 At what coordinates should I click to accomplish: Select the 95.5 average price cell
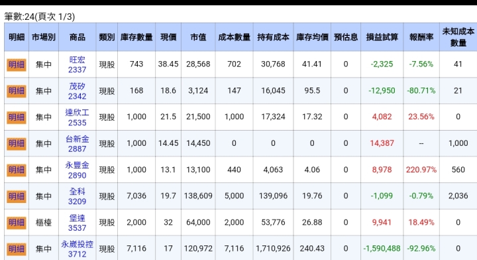[312, 91]
